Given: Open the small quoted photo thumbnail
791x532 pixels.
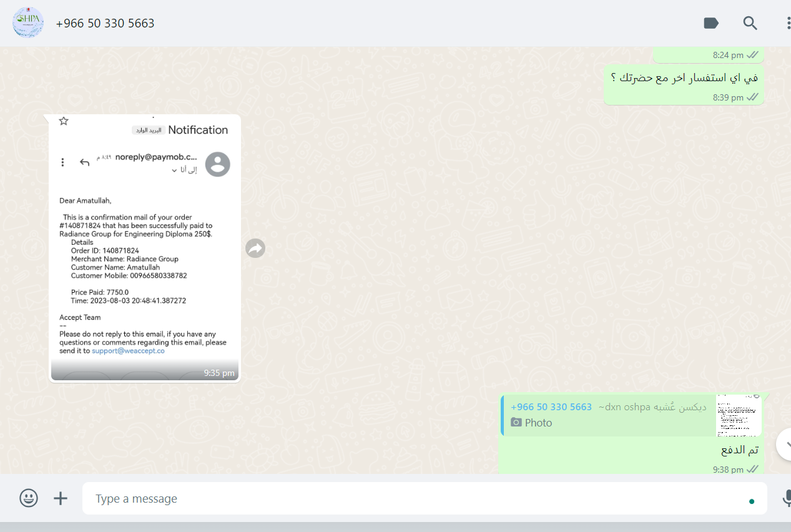Looking at the screenshot, I should click(739, 415).
